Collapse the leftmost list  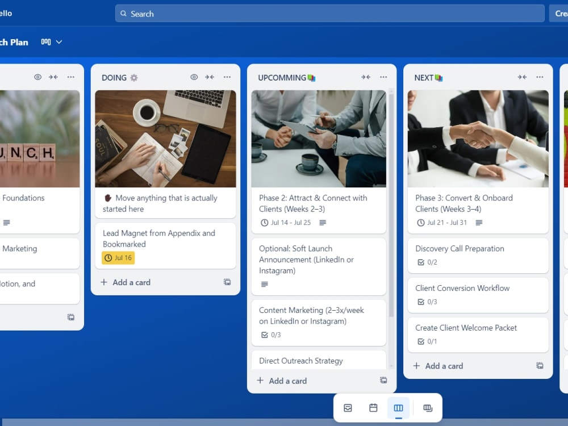pyautogui.click(x=53, y=77)
